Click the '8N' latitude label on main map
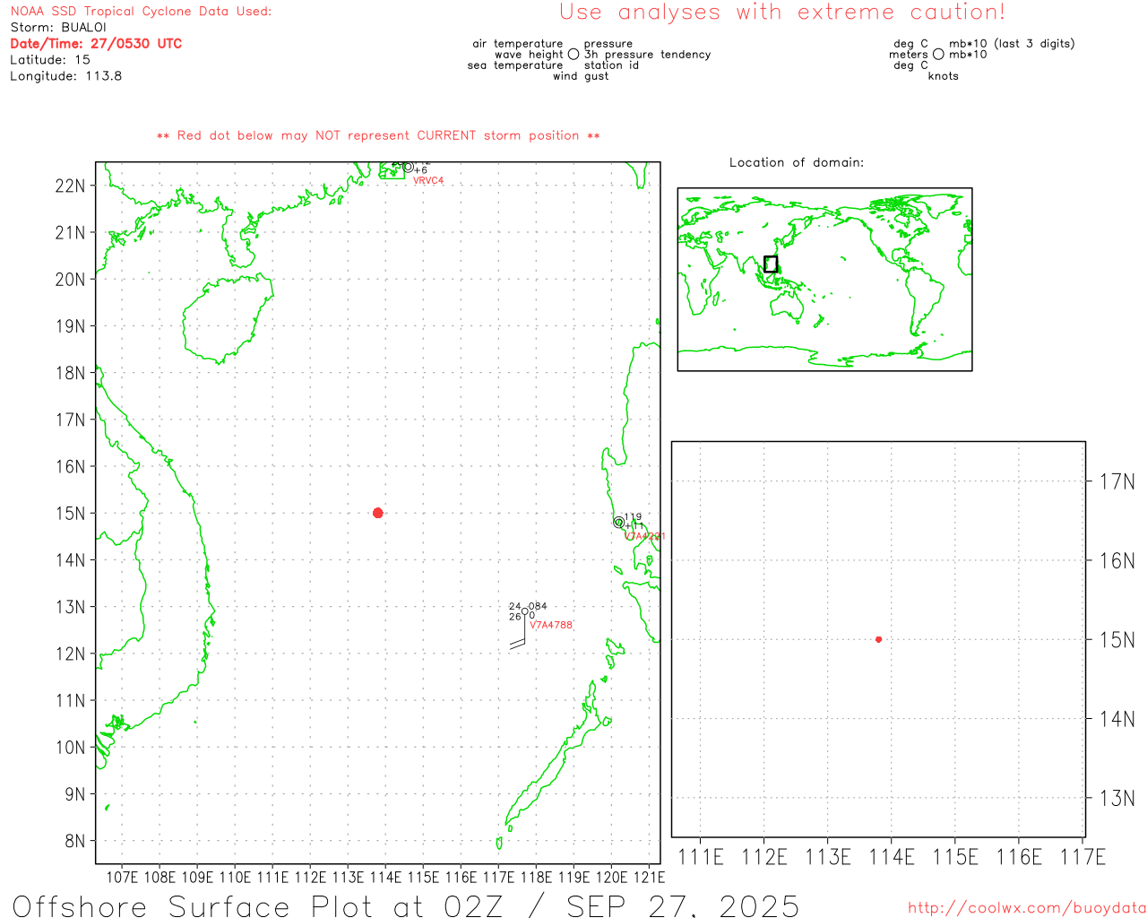Screen dimensions: 1147x918 (x=74, y=841)
